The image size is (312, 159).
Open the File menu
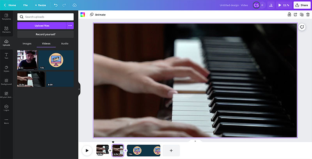tap(25, 5)
